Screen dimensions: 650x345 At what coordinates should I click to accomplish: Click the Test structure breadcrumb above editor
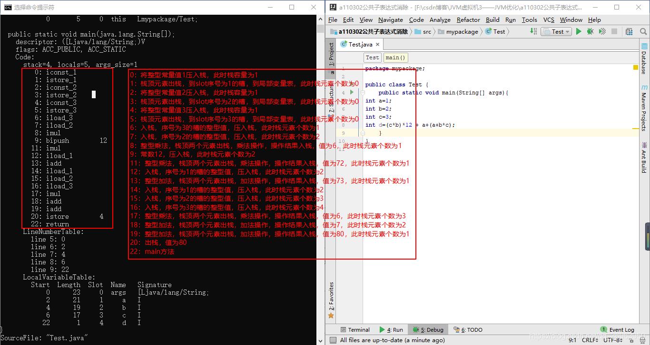[373, 57]
